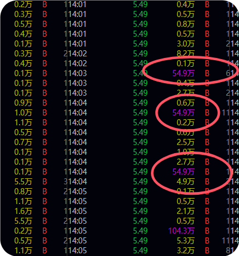
Task: Select 5.5万 in the row timed 14:04
Action: click(23, 182)
